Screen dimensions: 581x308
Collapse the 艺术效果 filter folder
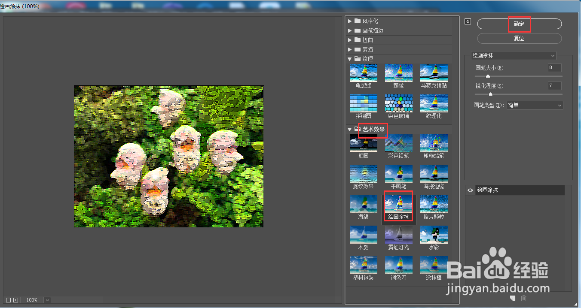(x=350, y=129)
